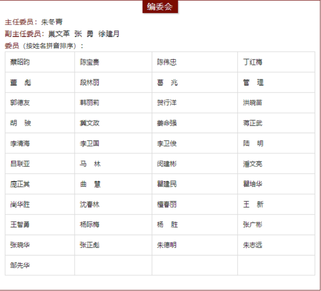This screenshot has width=321, height=291.
Task: Click the cell 吕联亚
Action: click(x=40, y=164)
